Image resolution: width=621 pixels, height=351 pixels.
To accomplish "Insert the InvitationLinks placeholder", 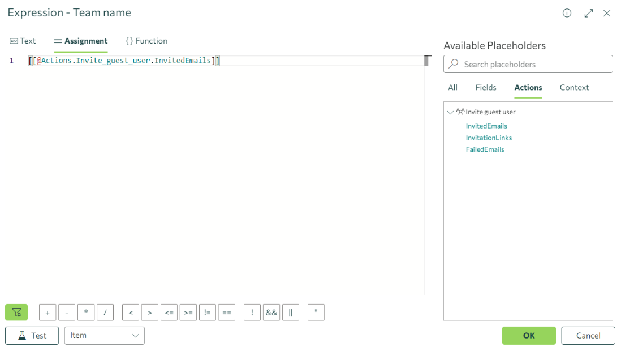I will [x=489, y=138].
